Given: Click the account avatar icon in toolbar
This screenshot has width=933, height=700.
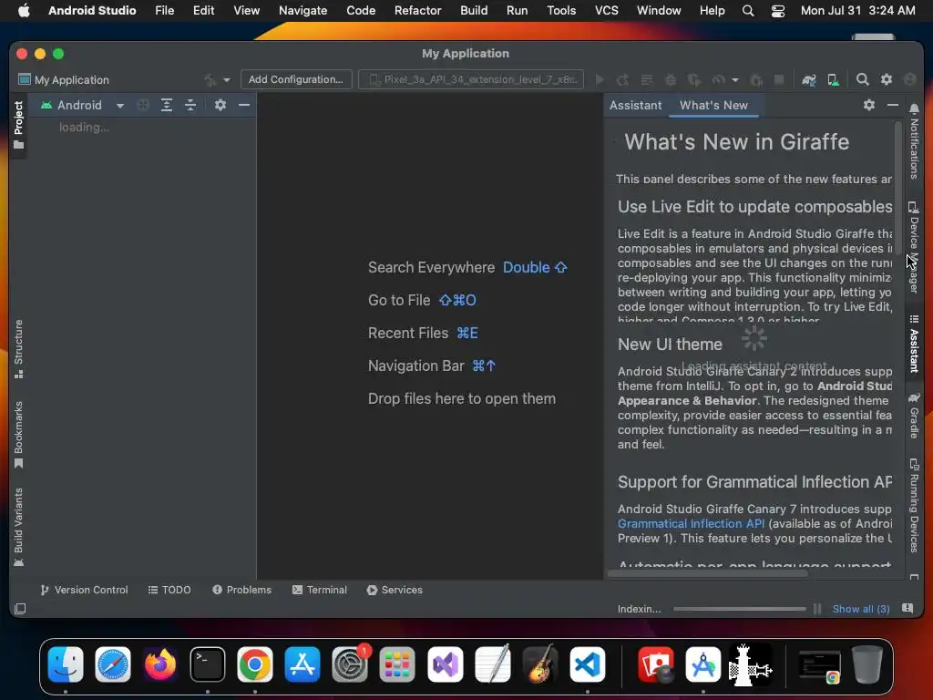Looking at the screenshot, I should [x=910, y=79].
